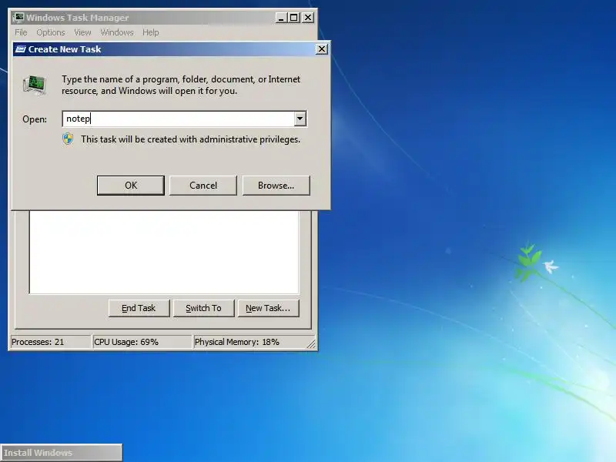Close the Windows Task Manager window

coord(308,18)
